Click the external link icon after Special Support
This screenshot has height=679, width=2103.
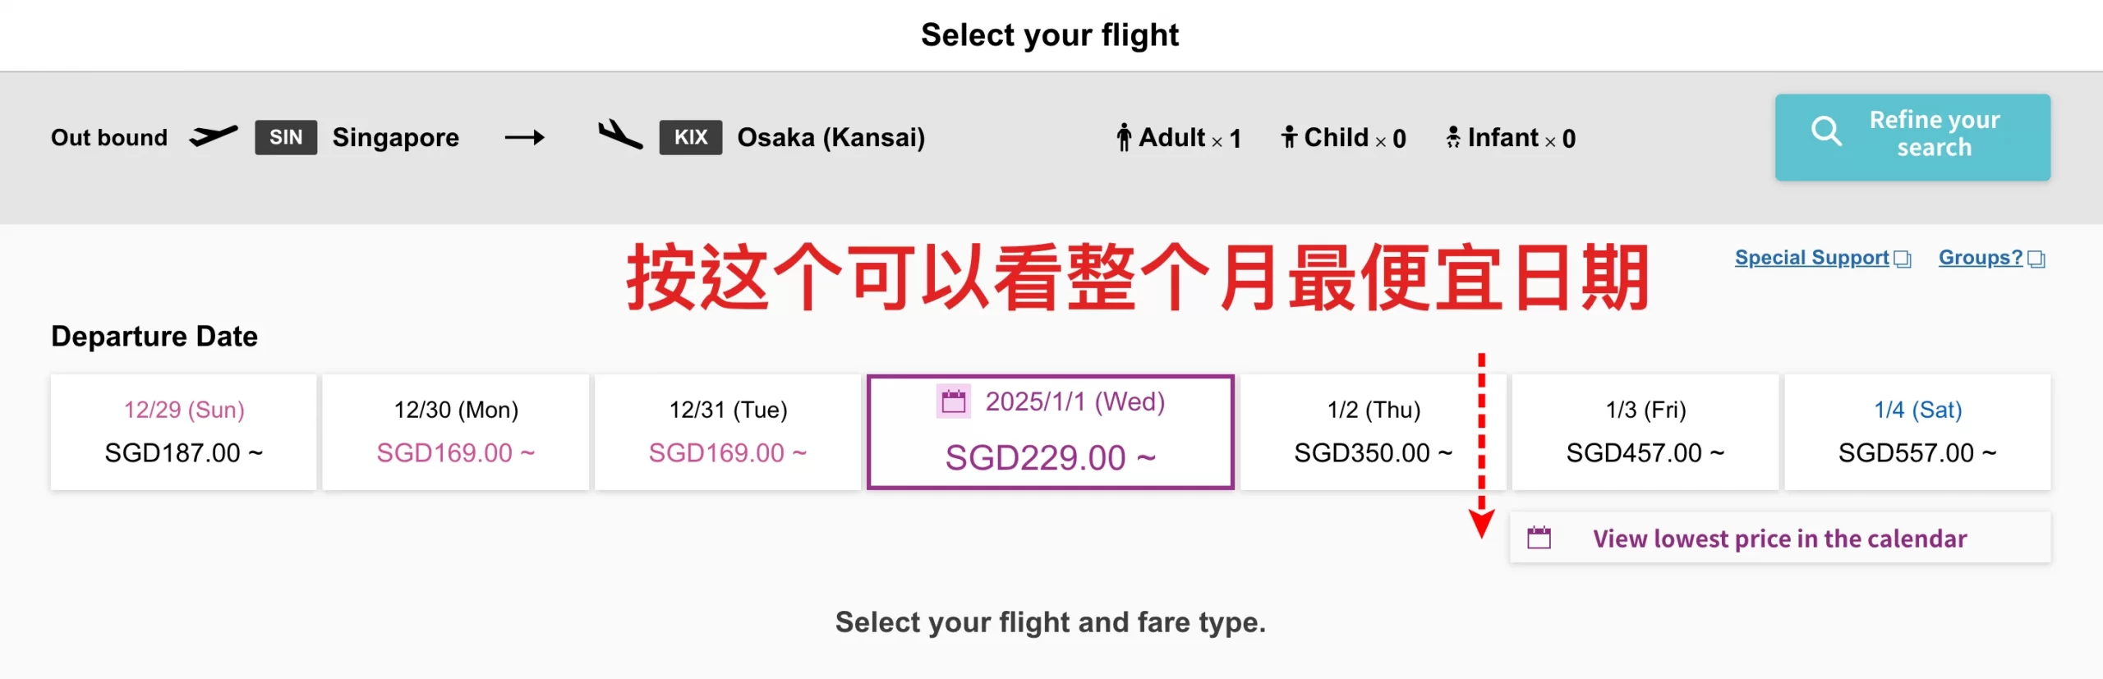coord(1903,259)
